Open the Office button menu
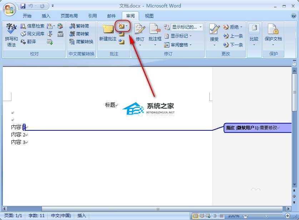Image resolution: width=299 pixels, height=220 pixels. (x=10, y=10)
